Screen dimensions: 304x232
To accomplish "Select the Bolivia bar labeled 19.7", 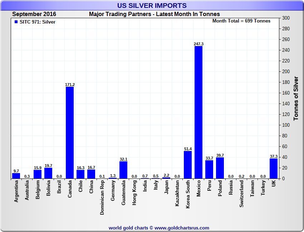I will [x=48, y=173].
